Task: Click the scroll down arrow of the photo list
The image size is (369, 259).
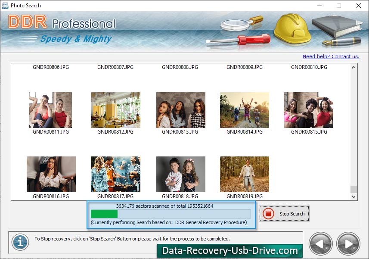Action: coord(353,197)
